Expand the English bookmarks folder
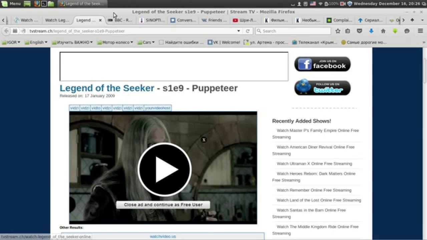 (36, 42)
